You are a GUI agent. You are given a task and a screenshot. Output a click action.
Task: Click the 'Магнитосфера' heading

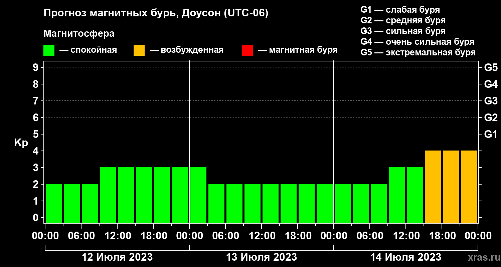click(x=79, y=34)
